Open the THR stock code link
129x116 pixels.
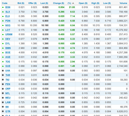click(x=8, y=75)
